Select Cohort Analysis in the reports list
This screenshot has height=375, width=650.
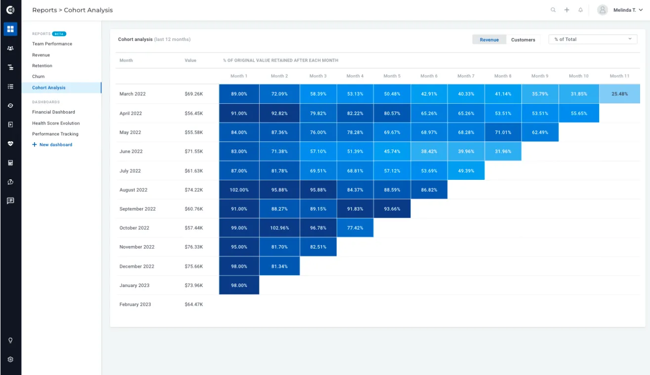click(x=61, y=87)
